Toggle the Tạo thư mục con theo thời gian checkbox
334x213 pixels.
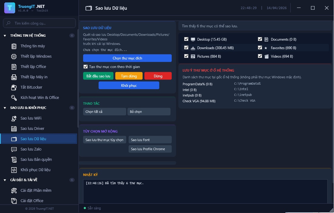point(85,67)
